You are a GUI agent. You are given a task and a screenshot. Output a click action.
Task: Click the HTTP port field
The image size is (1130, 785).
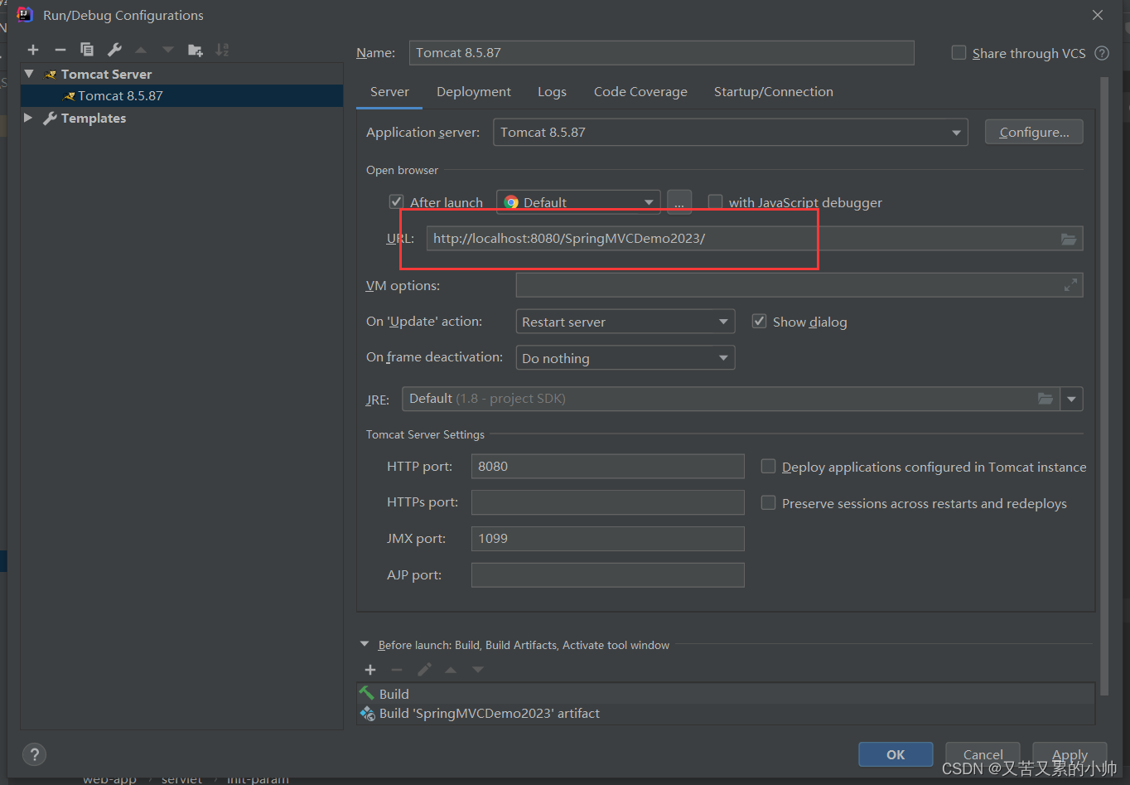coord(607,467)
